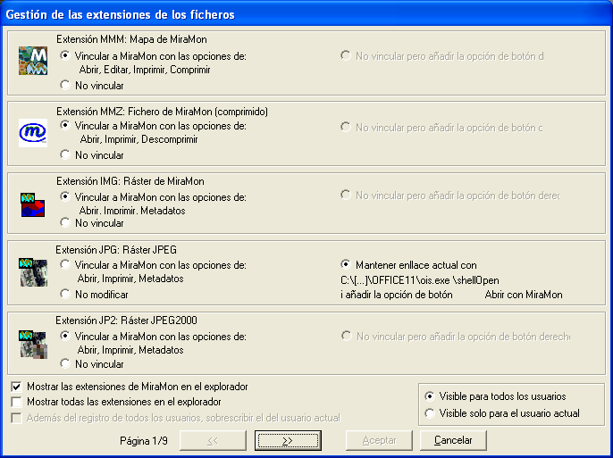Select 'Vincular a MiraMon' for extension JP2
Screen dimensions: 613x458
(x=65, y=336)
